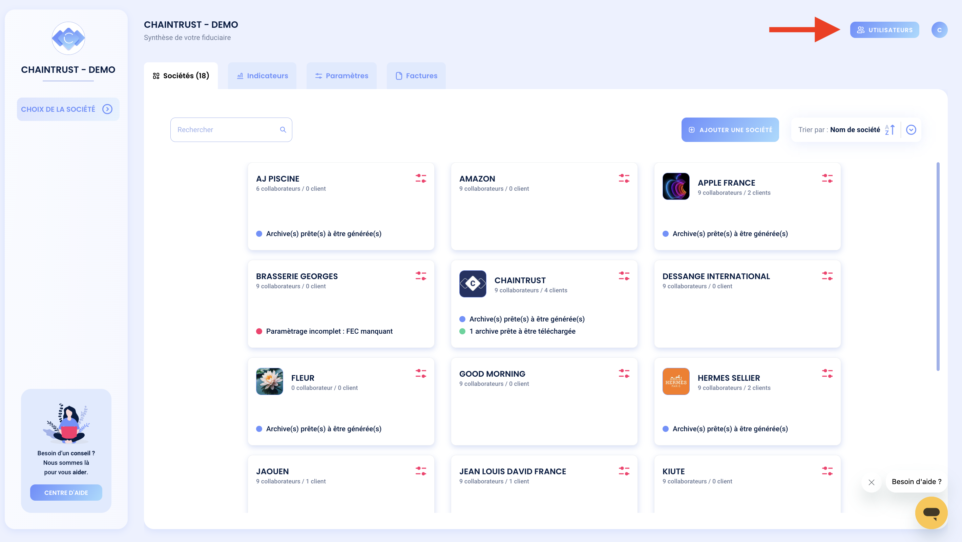Switch to the Factures tab
This screenshot has width=962, height=542.
pos(416,76)
